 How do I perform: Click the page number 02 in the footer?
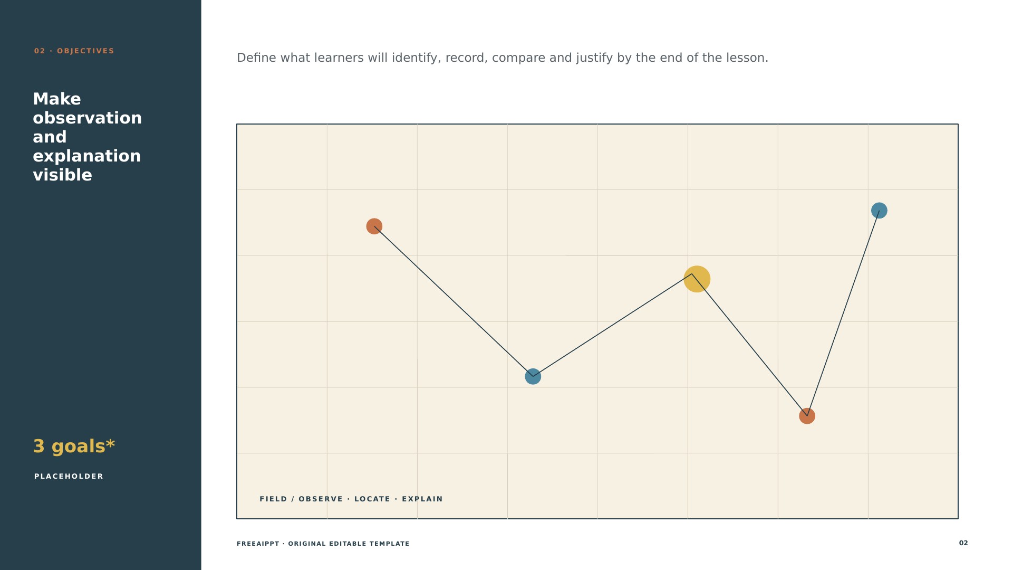963,543
